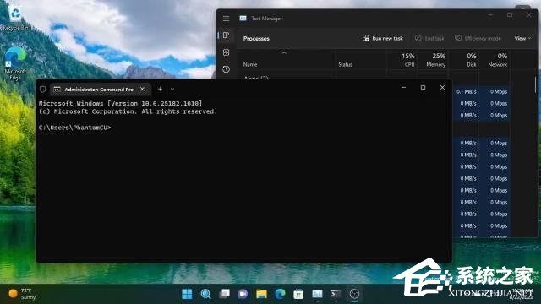Image resolution: width=541 pixels, height=304 pixels.
Task: Switch to Terminal via taskbar icon
Action: pyautogui.click(x=336, y=294)
